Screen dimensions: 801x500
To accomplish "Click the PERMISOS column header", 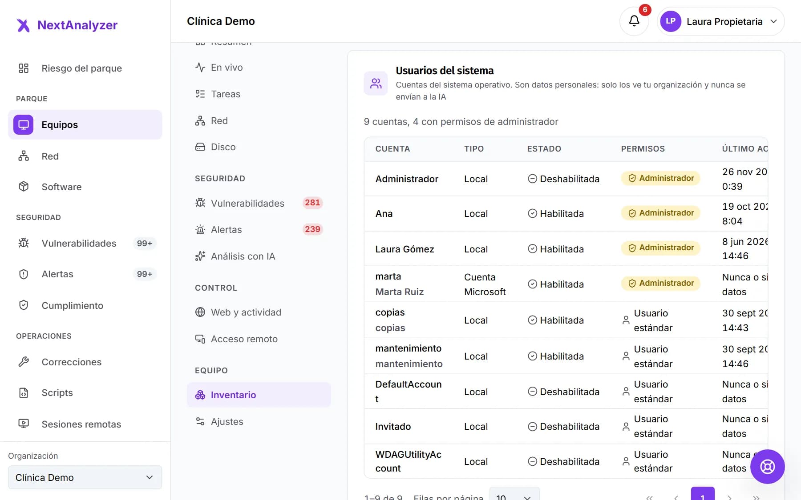I will coord(643,149).
